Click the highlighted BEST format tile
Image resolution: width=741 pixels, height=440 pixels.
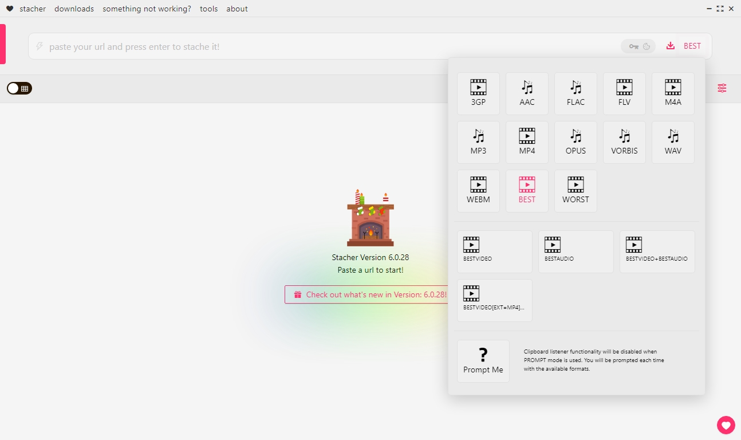527,191
